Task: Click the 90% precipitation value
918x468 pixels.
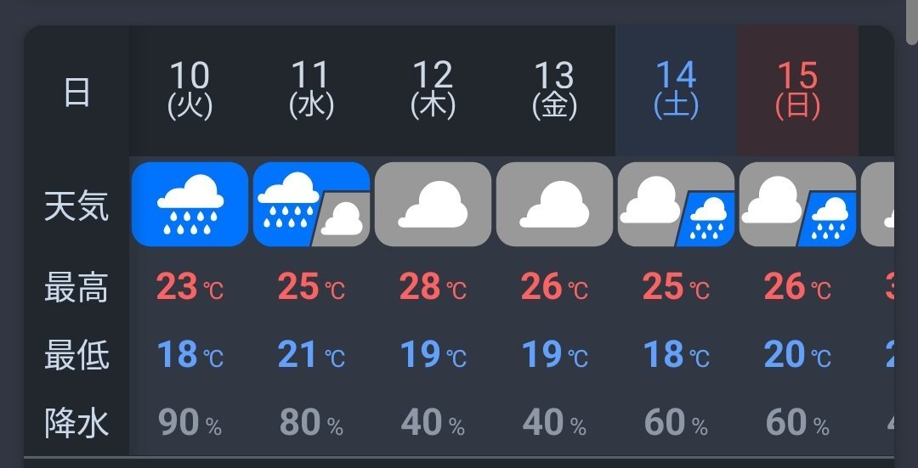Action: (x=190, y=422)
